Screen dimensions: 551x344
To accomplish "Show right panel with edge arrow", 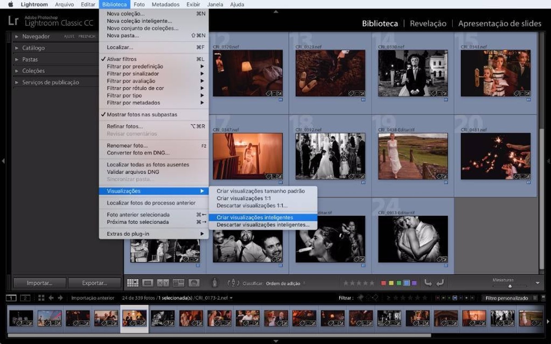I will (x=548, y=161).
